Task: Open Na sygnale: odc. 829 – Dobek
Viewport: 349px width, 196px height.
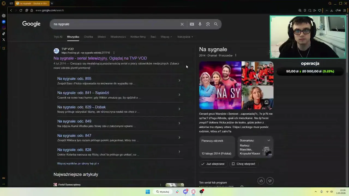Action: coord(81,107)
